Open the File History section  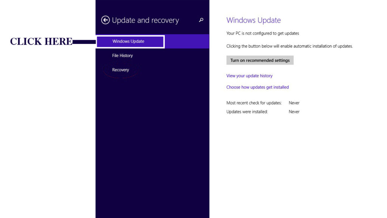(122, 56)
